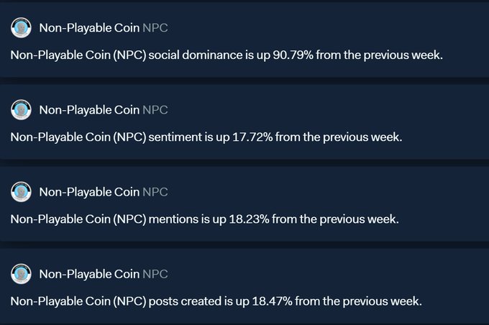This screenshot has height=325, width=489.
Task: Select gray NPC ticker in posts created card
Action: click(155, 274)
